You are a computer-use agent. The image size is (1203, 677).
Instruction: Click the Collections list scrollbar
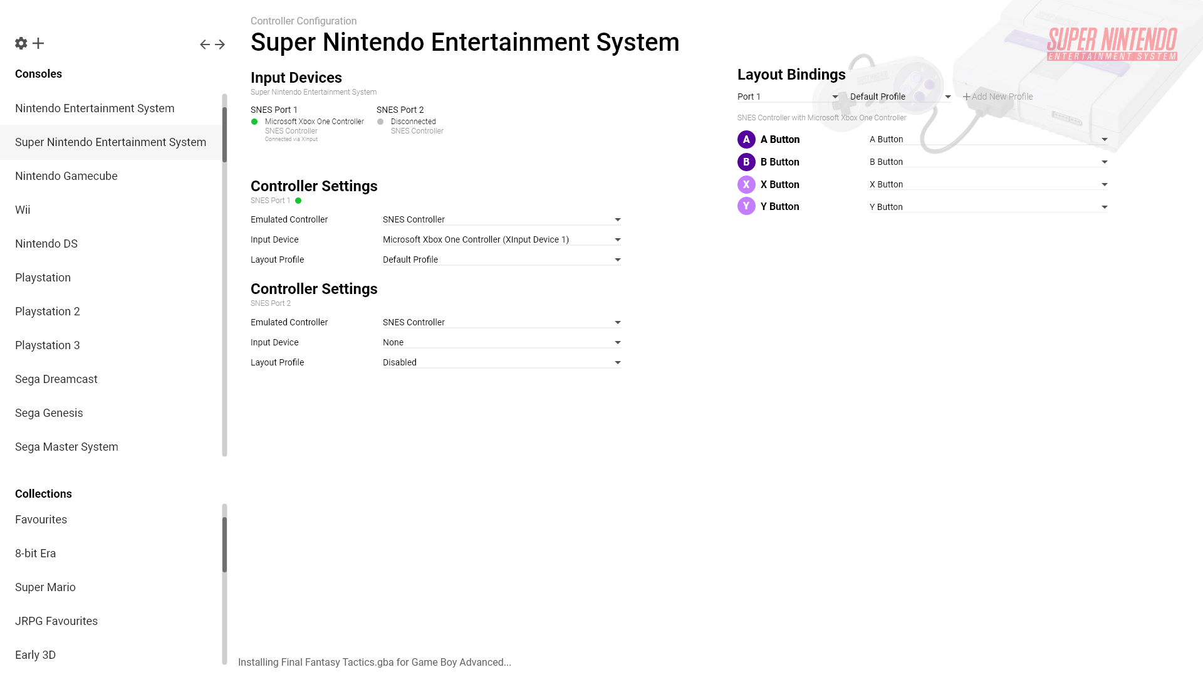tap(224, 544)
